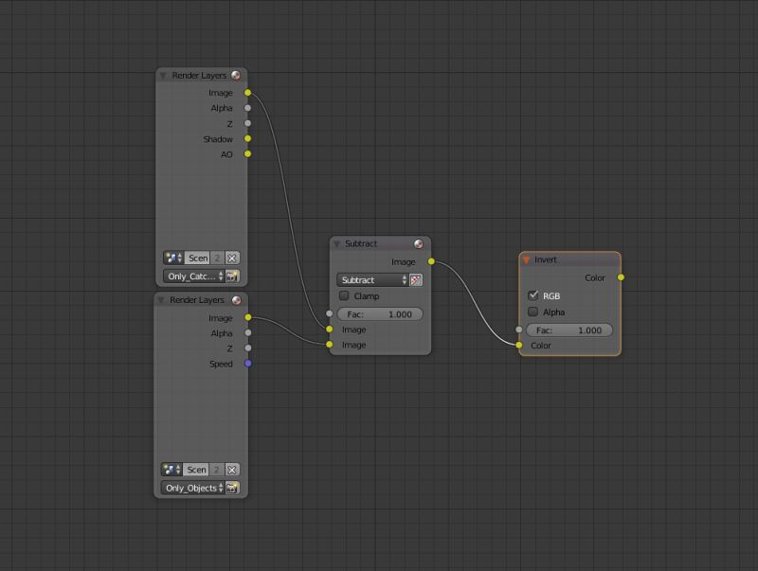The image size is (758, 571).
Task: Click the re-render camera icon beside Only_Catc layer
Action: coord(232,277)
